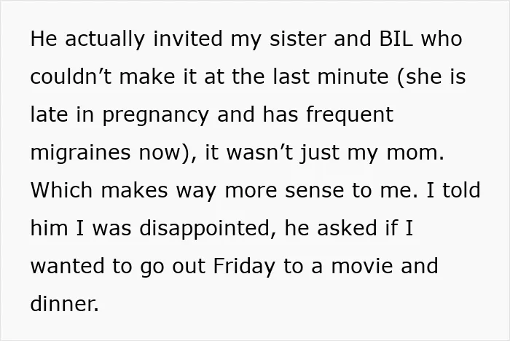Click the word "sister" in the text
The image size is (510, 341).
click(297, 39)
